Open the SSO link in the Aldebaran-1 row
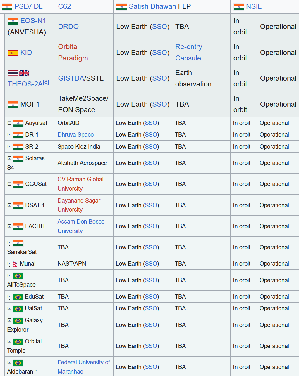The height and width of the screenshot is (376, 299). point(151,367)
